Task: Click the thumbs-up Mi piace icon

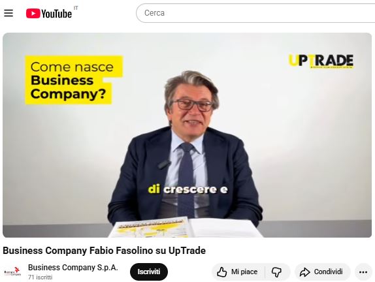Action: click(x=222, y=272)
